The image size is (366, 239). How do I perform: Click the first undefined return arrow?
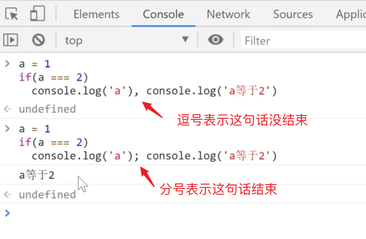tap(7, 109)
